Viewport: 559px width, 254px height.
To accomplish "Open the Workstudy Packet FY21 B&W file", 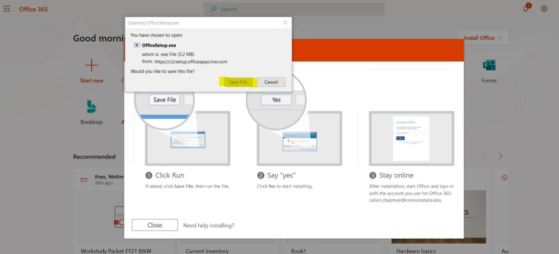I will click(x=116, y=251).
